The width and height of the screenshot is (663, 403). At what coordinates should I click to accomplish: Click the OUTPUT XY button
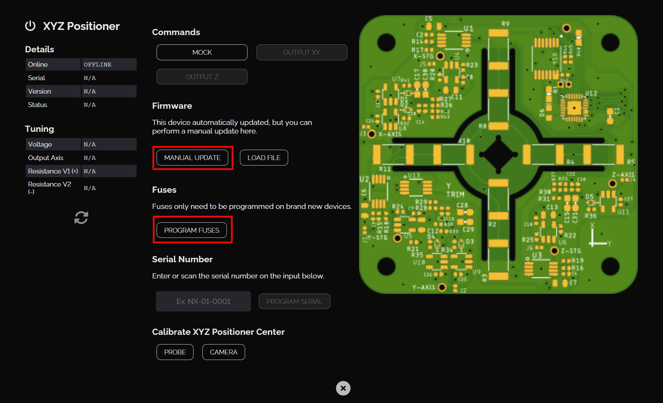click(302, 52)
